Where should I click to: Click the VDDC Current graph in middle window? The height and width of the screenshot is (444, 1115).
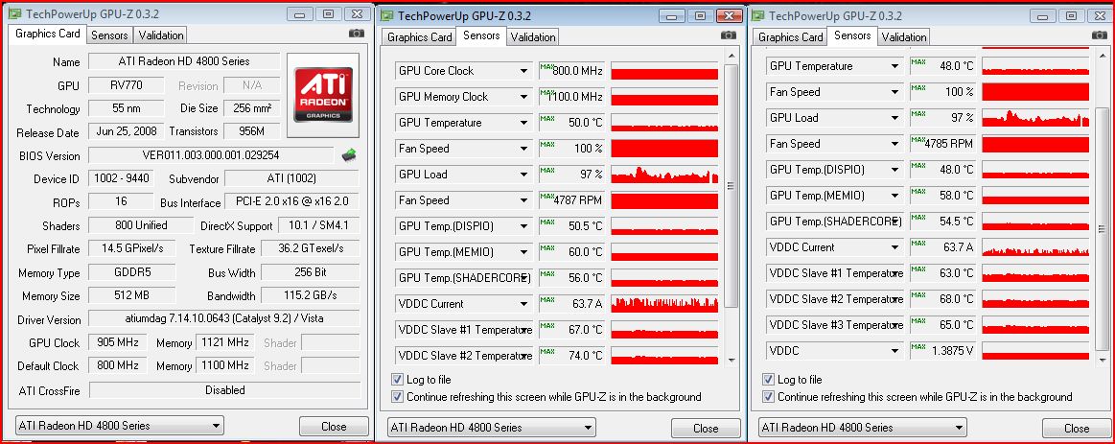pos(664,304)
